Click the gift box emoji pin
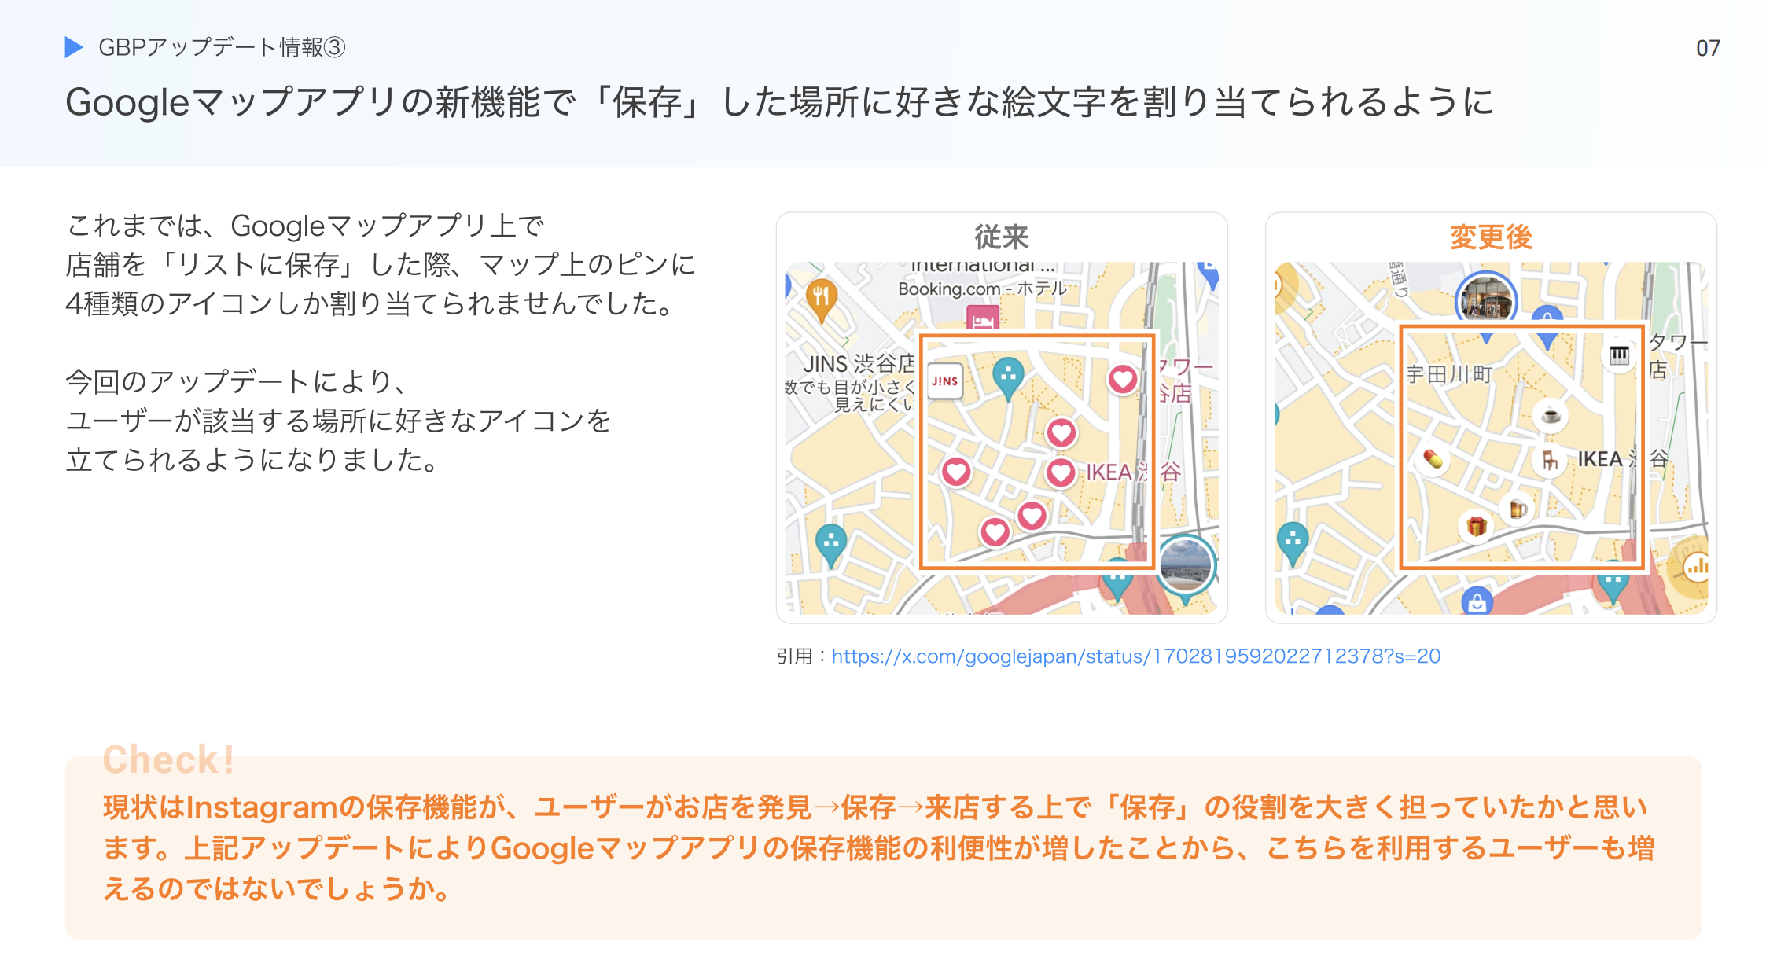The width and height of the screenshot is (1766, 978). pyautogui.click(x=1476, y=526)
